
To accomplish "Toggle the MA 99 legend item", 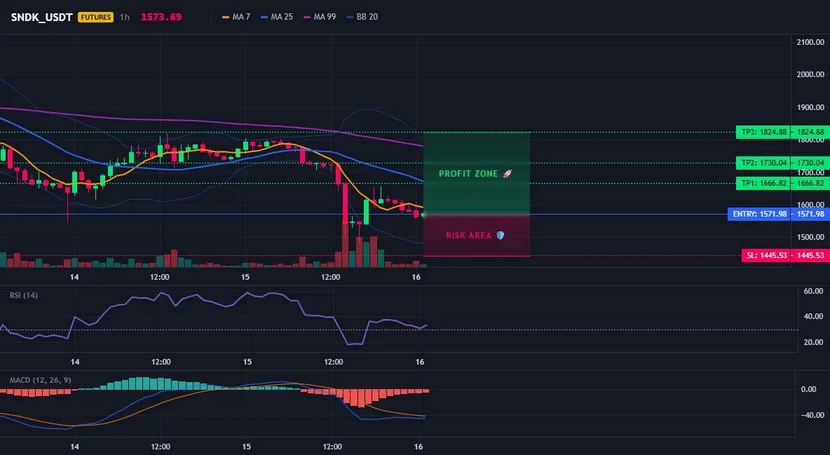I will click(320, 17).
